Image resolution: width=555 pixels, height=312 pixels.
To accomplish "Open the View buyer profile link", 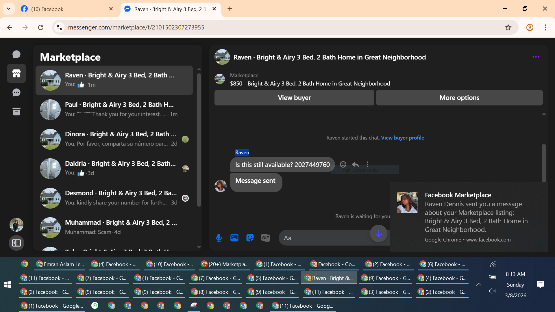I will point(402,138).
